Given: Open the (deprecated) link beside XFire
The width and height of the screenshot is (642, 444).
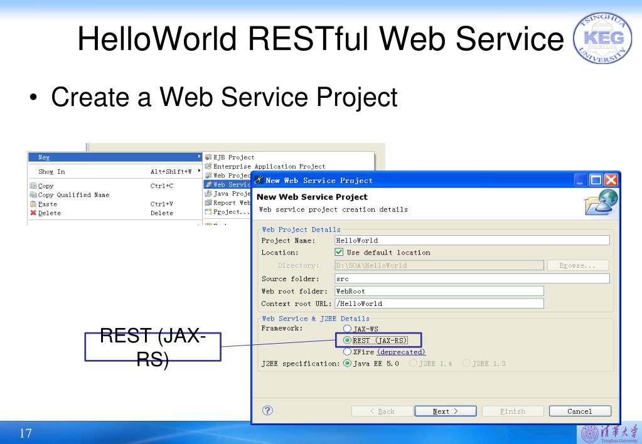Looking at the screenshot, I should coord(401,352).
